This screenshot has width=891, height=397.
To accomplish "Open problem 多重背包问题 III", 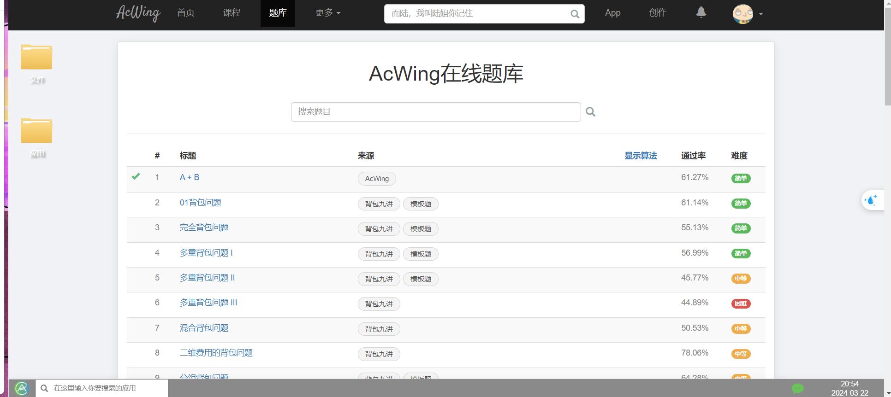I will click(208, 303).
